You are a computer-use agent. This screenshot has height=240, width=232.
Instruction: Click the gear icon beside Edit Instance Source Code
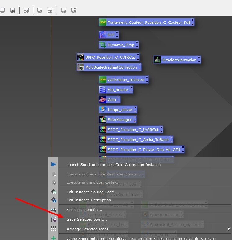pyautogui.click(x=53, y=192)
